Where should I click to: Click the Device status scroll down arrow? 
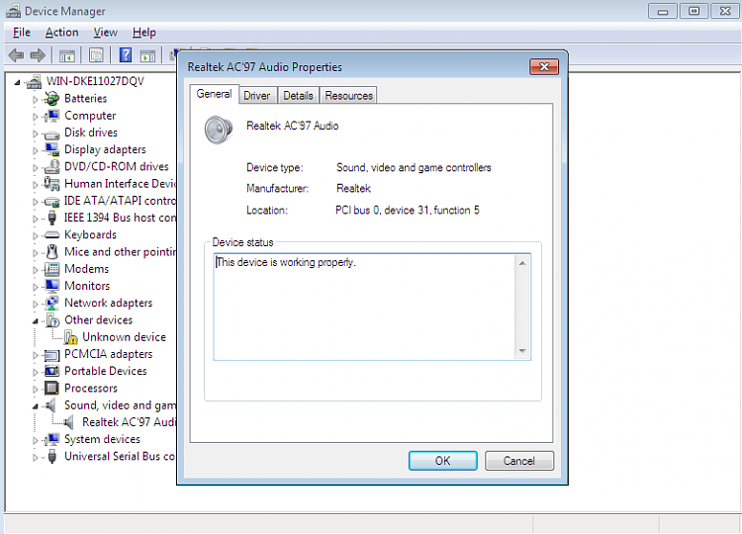pyautogui.click(x=522, y=351)
